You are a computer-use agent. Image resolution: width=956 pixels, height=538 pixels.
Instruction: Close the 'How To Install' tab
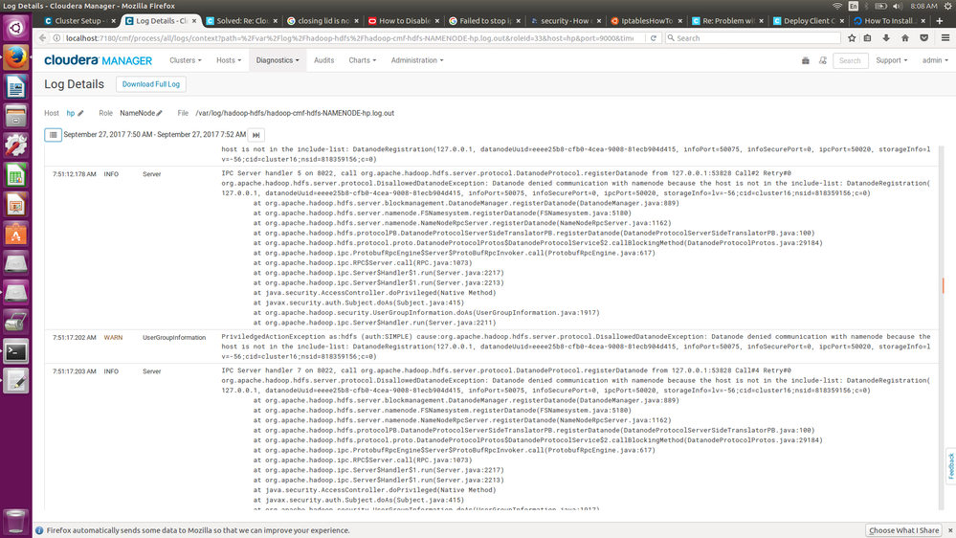pyautogui.click(x=923, y=21)
